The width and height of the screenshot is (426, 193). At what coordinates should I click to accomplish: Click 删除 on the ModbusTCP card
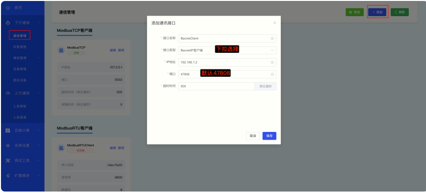[x=121, y=50]
